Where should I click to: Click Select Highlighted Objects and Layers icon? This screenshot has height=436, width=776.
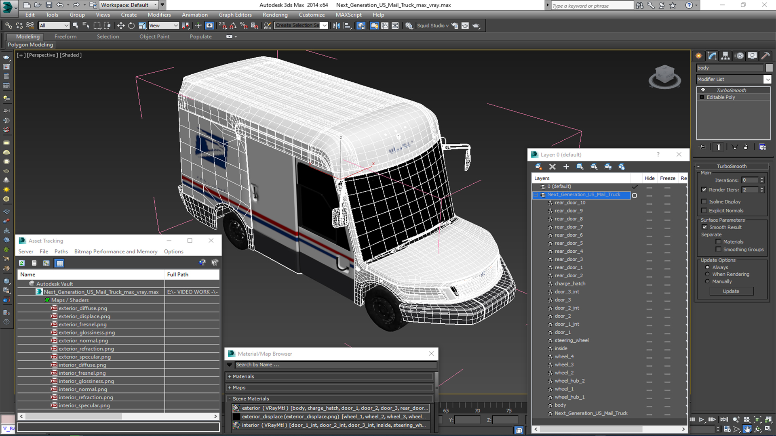coord(580,167)
